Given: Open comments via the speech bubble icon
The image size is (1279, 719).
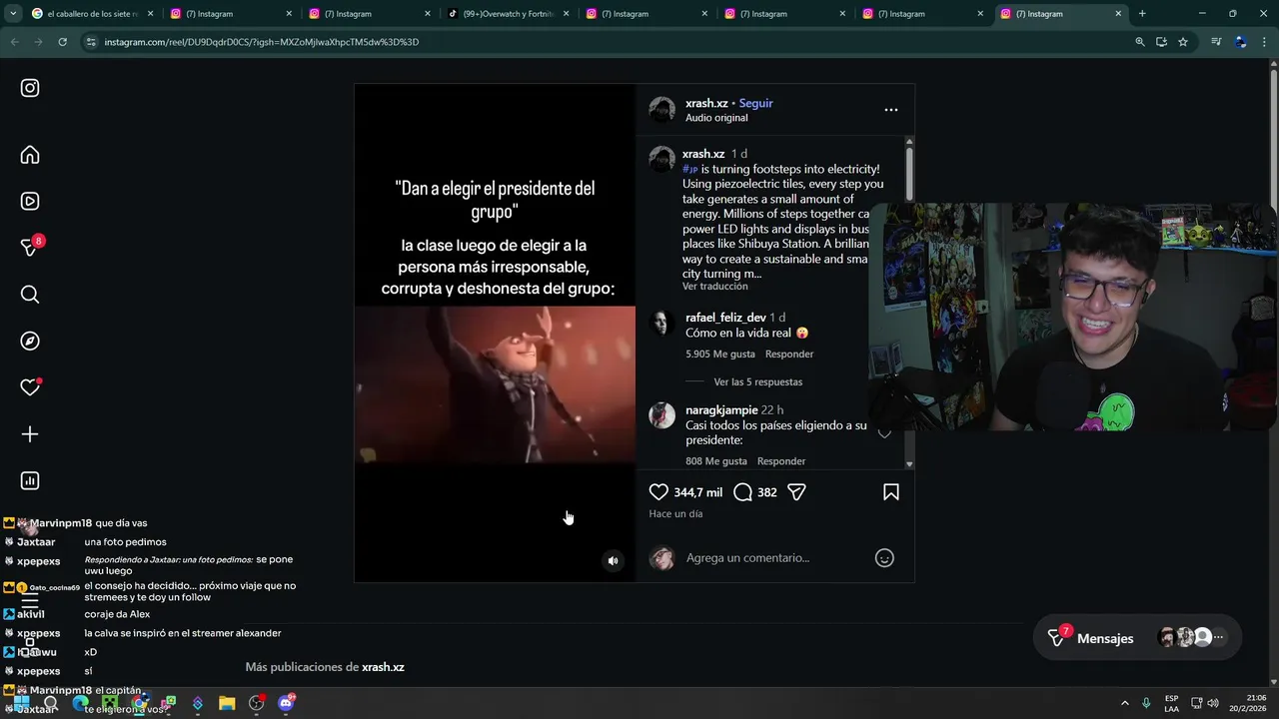Looking at the screenshot, I should 742,492.
